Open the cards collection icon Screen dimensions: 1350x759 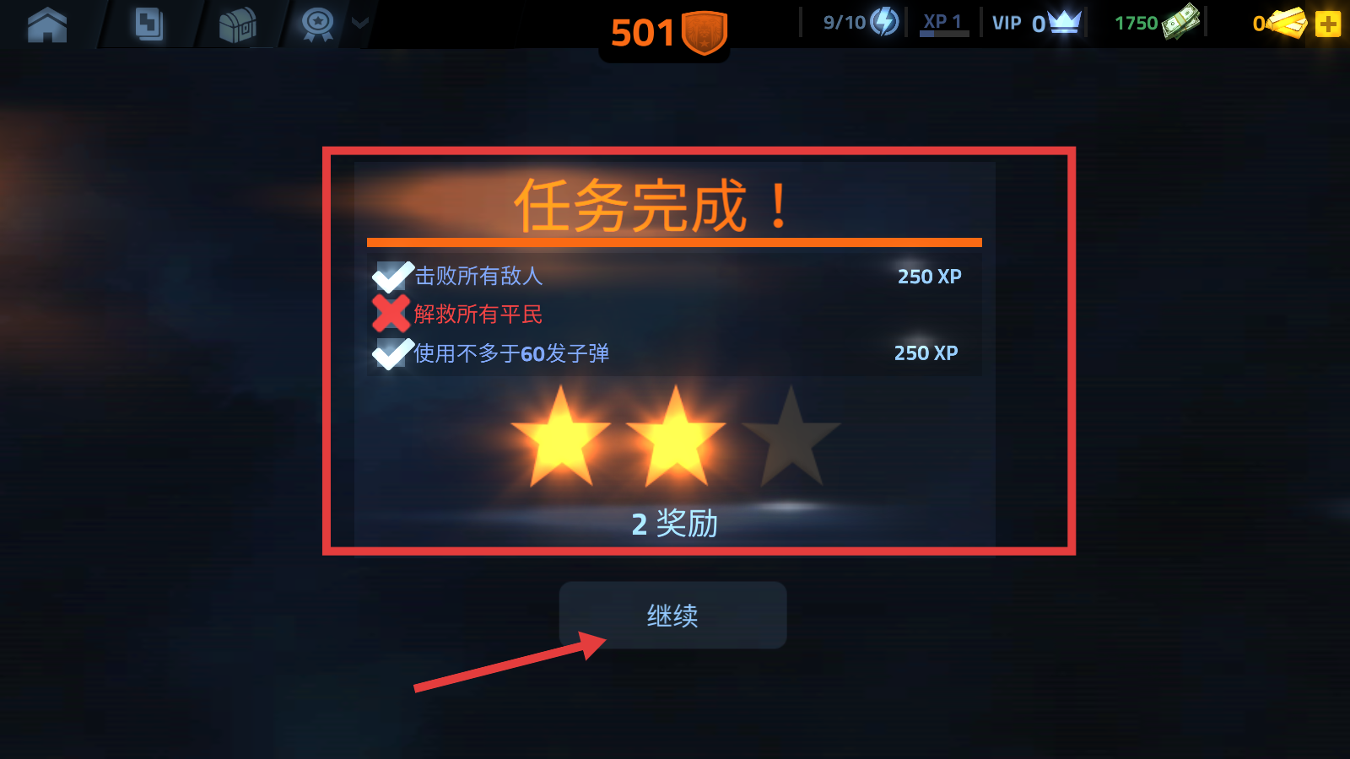pyautogui.click(x=148, y=24)
